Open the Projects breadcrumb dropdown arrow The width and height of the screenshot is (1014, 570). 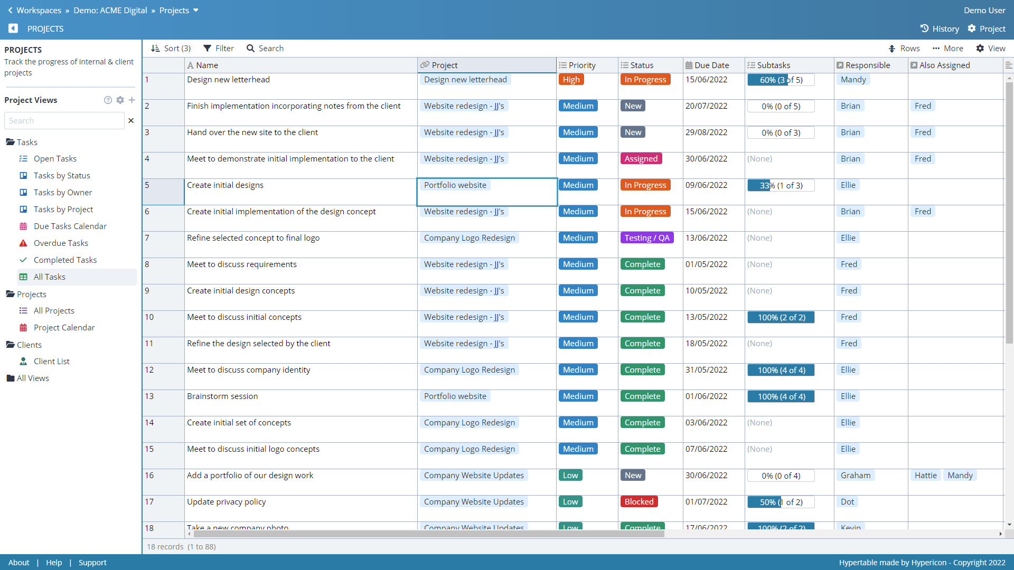196,11
